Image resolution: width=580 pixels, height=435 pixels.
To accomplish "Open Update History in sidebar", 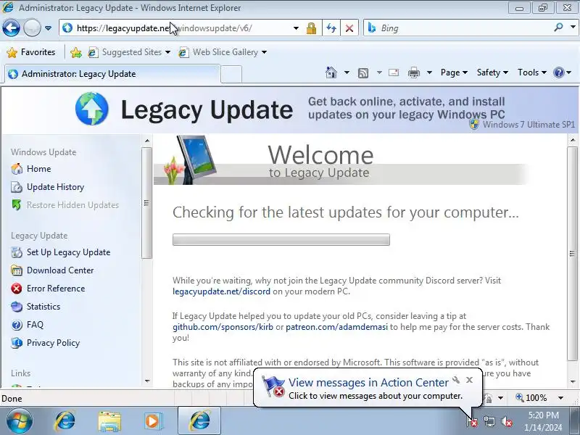I will pyautogui.click(x=56, y=187).
